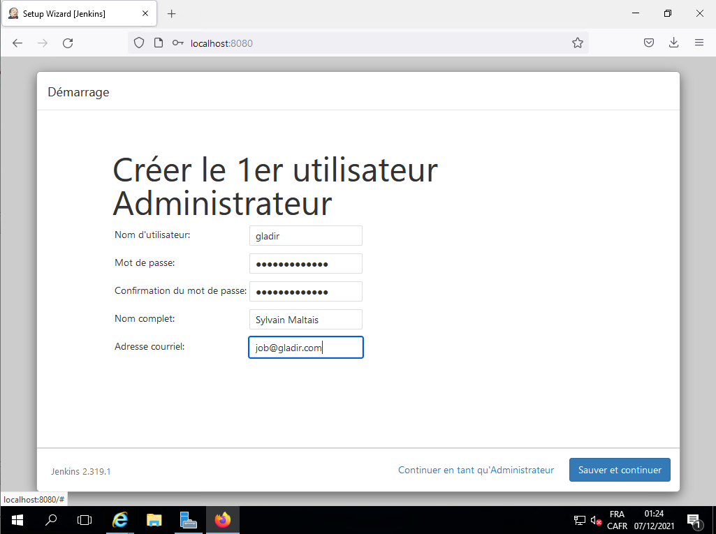Click Continuer en tant qu'Administrateur link
Viewport: 716px width, 534px height.
(476, 470)
